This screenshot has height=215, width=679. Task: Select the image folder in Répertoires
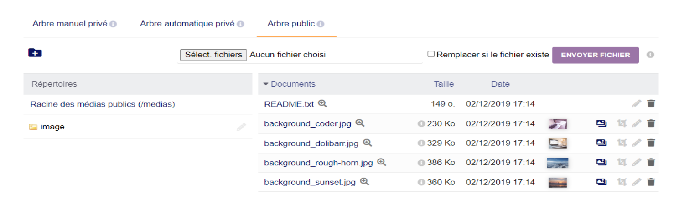52,127
